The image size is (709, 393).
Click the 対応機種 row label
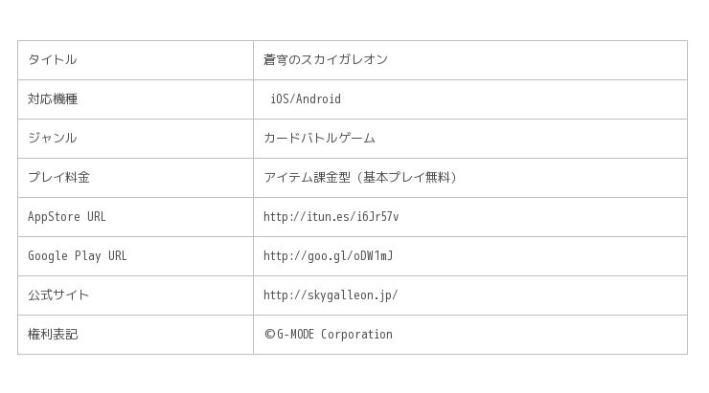click(x=52, y=99)
